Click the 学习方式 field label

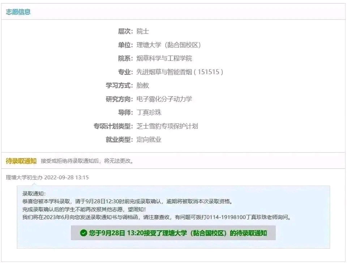pos(119,85)
